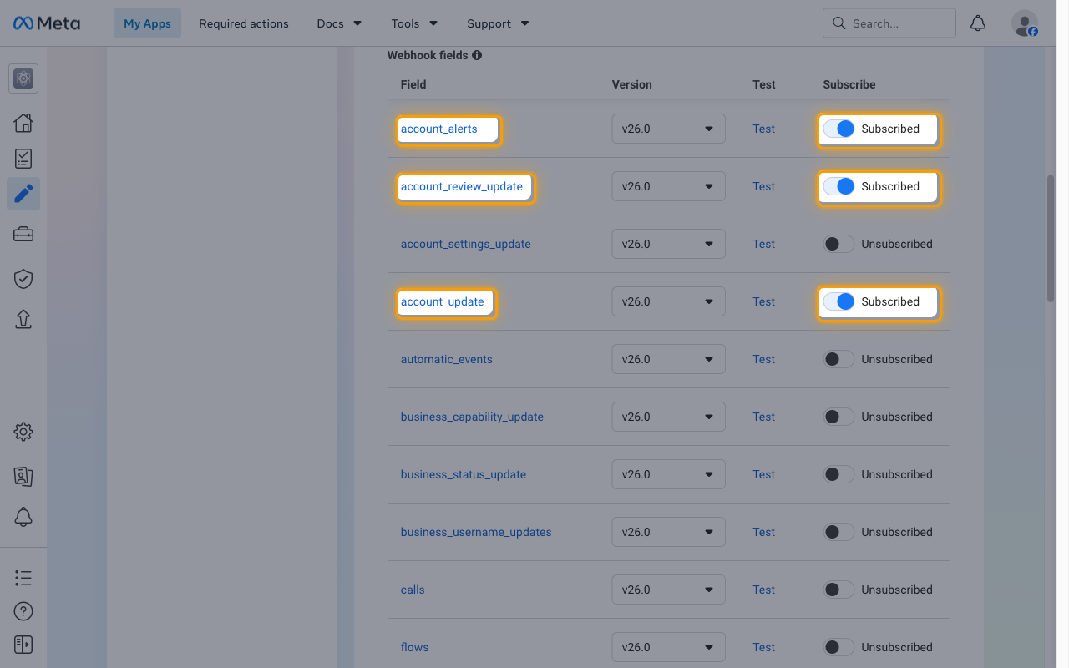This screenshot has width=1069, height=668.
Task: Go to Required actions
Action: pyautogui.click(x=244, y=23)
